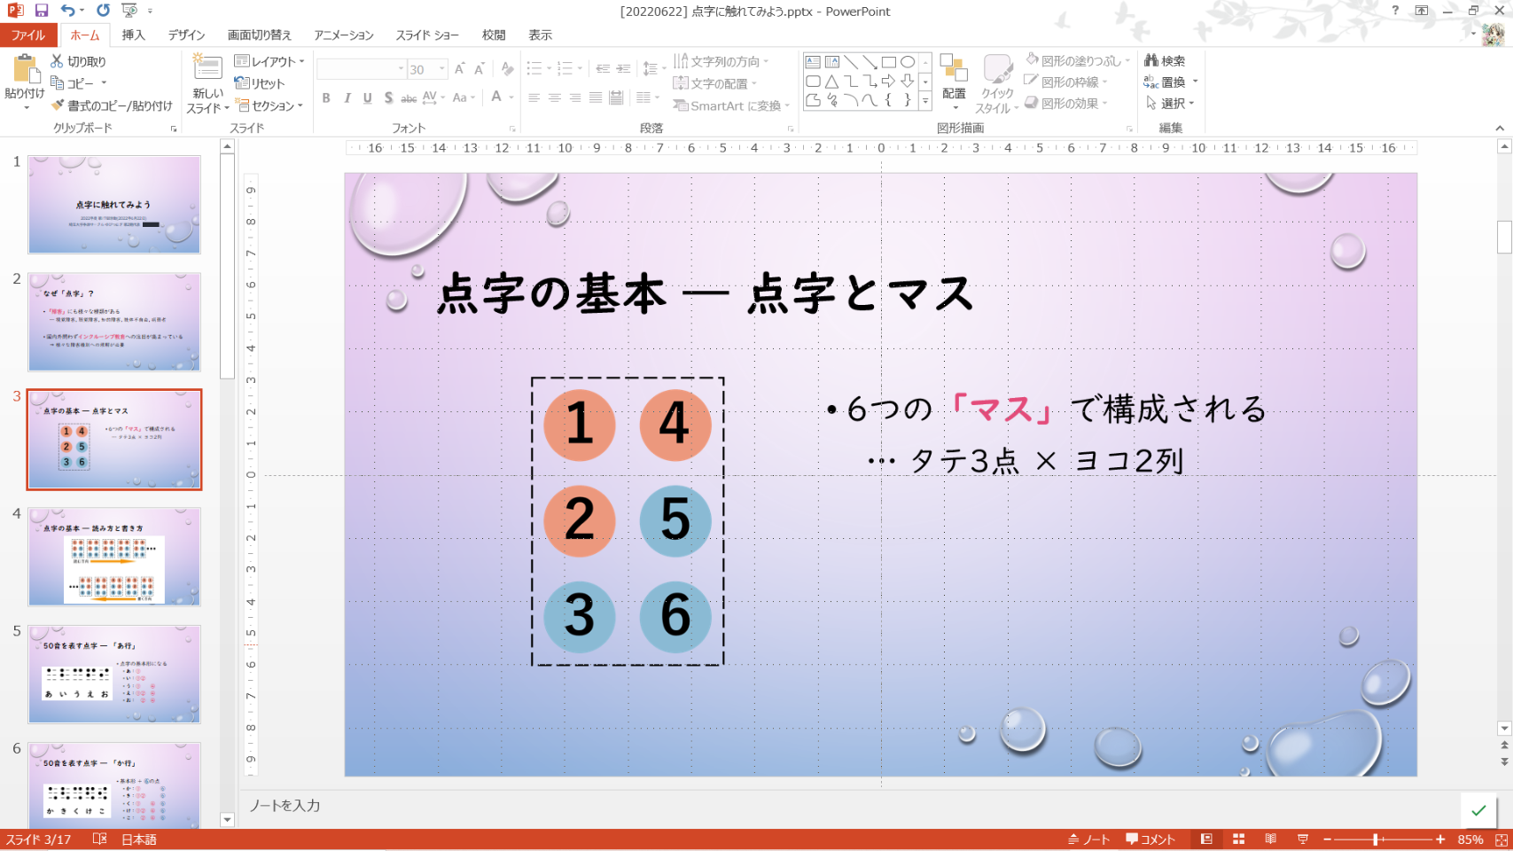
Task: Expand the レイアウト layout dropdown
Action: coord(301,61)
